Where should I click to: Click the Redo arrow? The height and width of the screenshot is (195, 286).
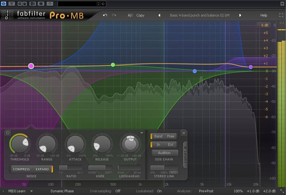click(114, 15)
